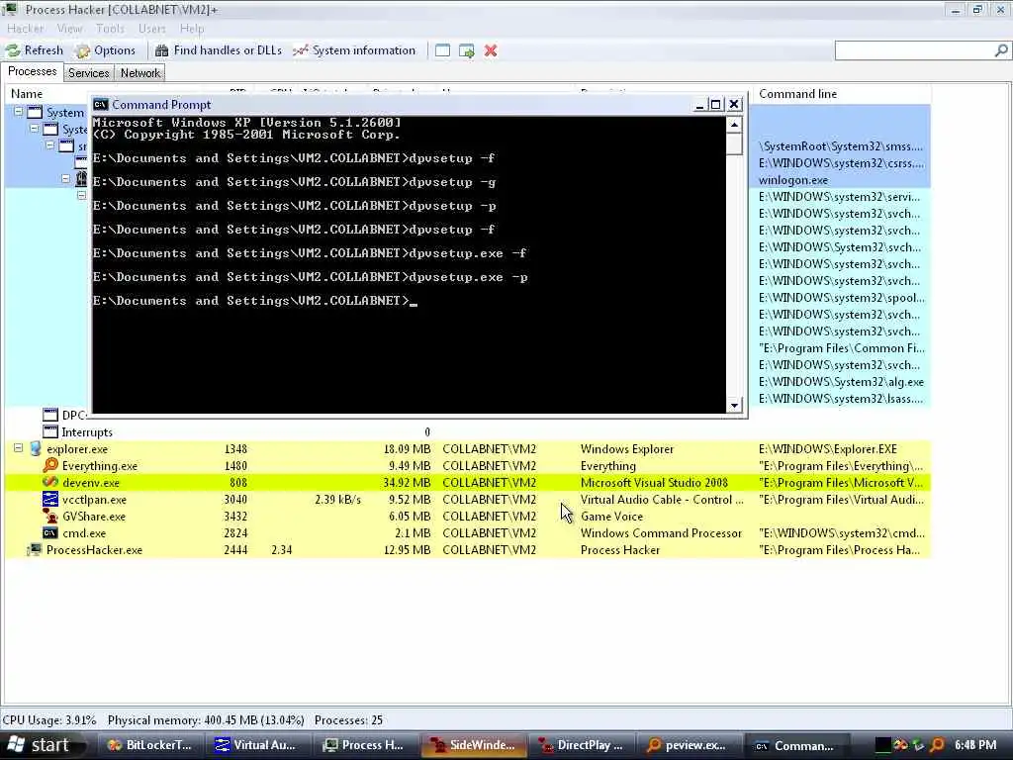
Task: Click the Game Voice description cell
Action: pos(611,517)
